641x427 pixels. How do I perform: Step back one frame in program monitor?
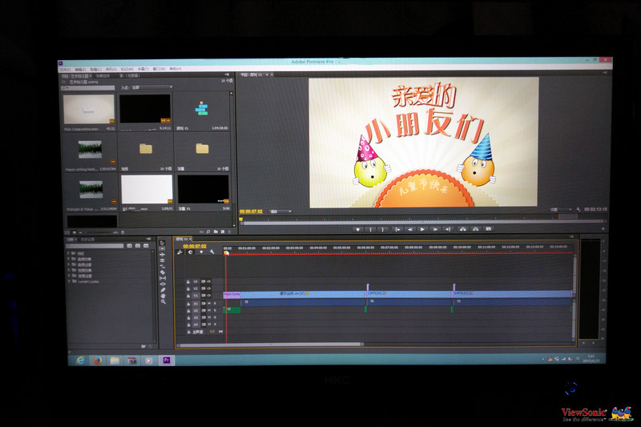(410, 229)
